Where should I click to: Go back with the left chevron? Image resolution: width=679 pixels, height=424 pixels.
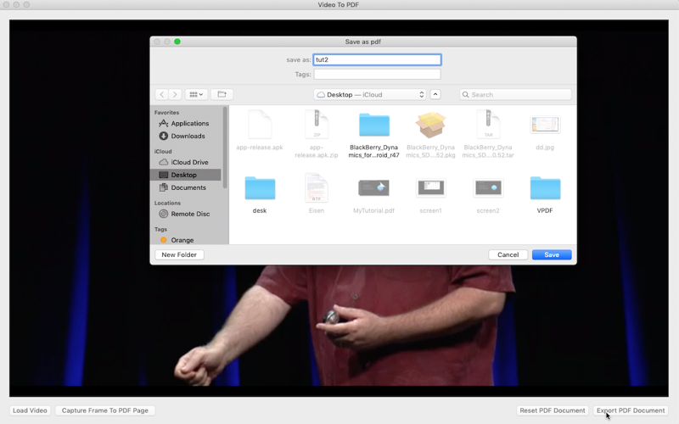click(x=161, y=94)
